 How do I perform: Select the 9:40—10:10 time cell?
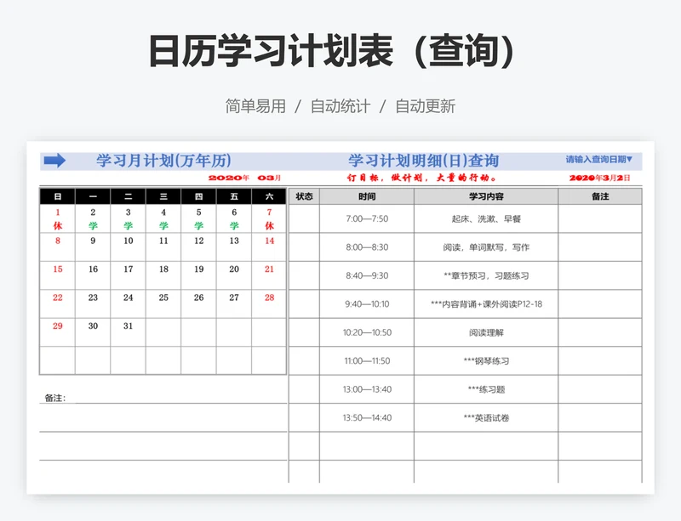pos(367,304)
